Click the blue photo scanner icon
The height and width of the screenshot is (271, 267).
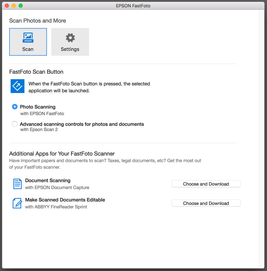(28, 38)
